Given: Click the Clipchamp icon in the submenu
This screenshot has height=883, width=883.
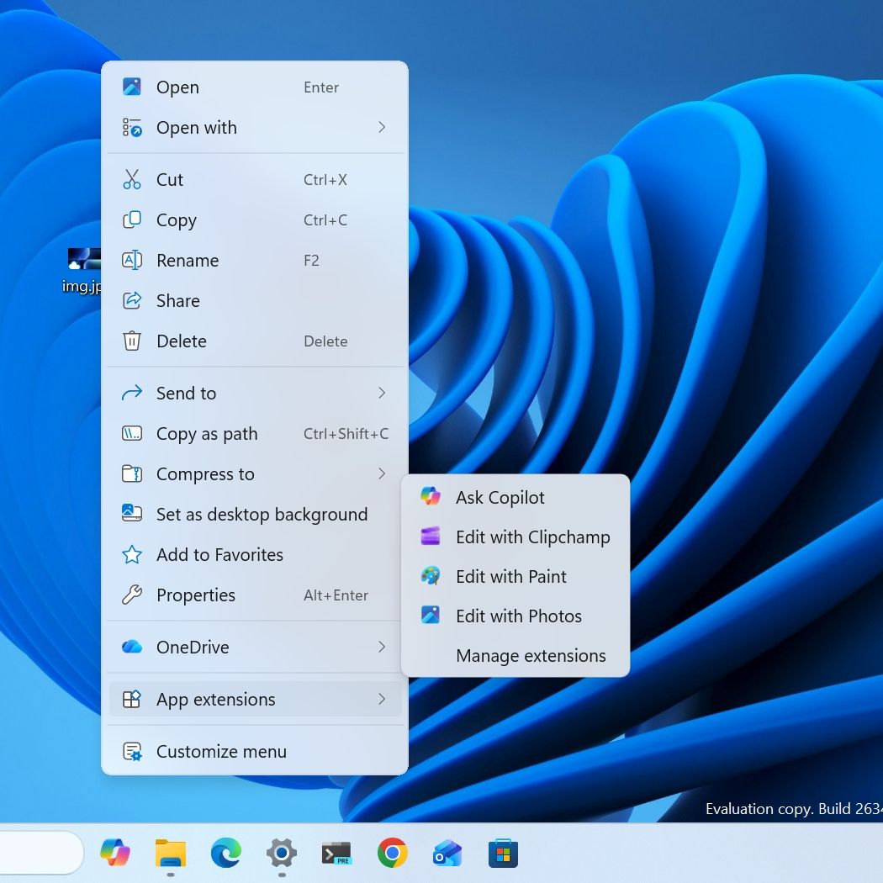Looking at the screenshot, I should [x=431, y=537].
